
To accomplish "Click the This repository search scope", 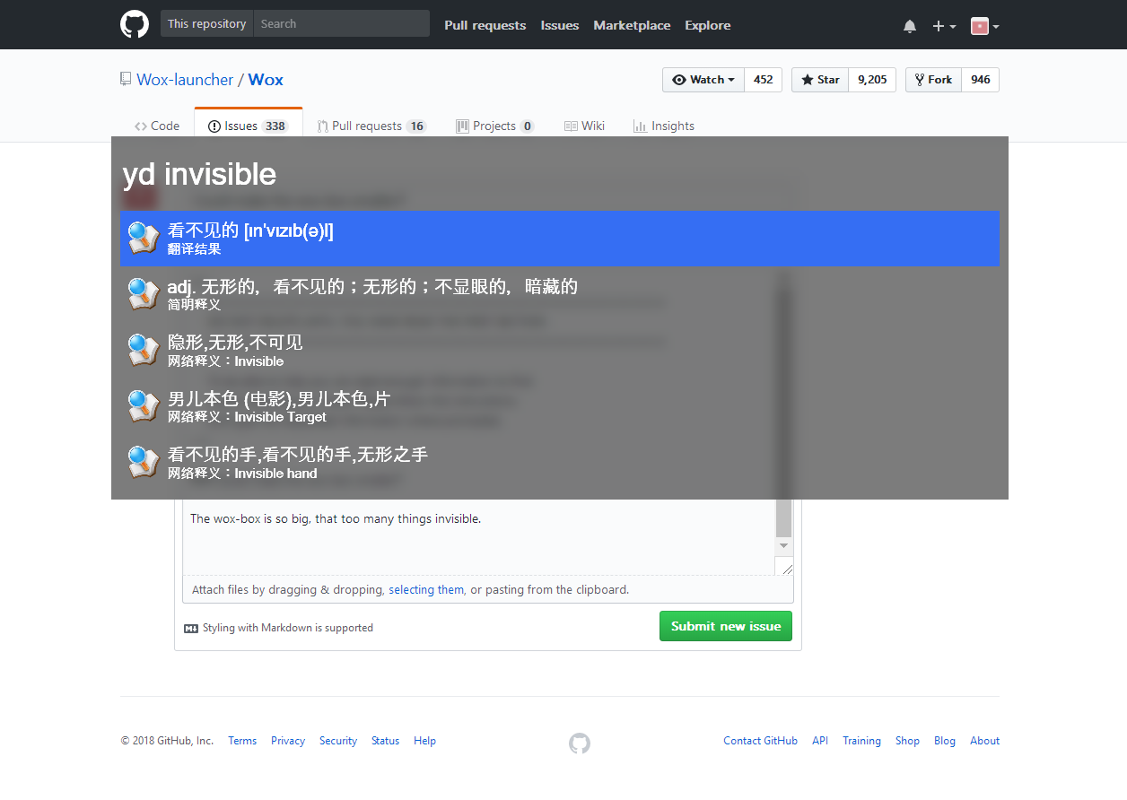I will click(x=206, y=24).
